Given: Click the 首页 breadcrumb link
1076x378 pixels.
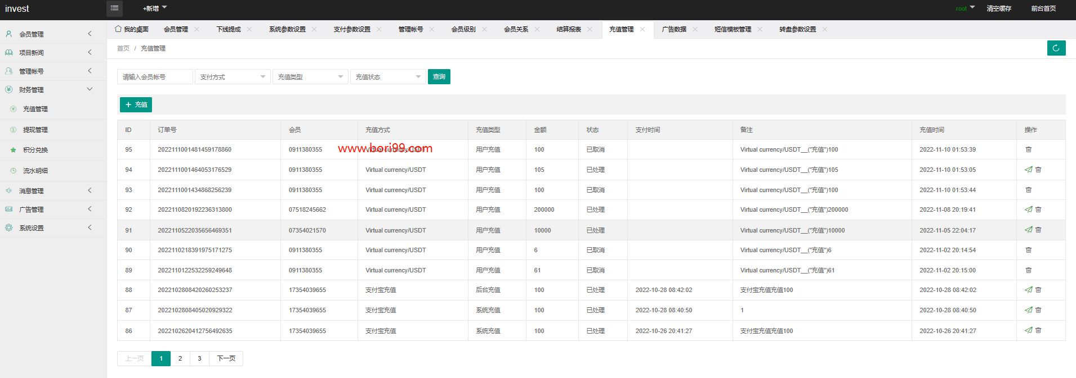Looking at the screenshot, I should [123, 48].
